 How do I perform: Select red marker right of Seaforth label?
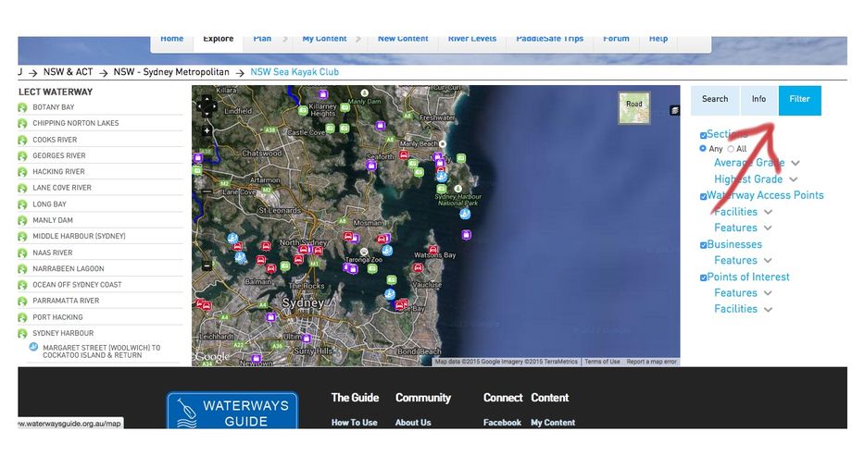click(x=404, y=155)
